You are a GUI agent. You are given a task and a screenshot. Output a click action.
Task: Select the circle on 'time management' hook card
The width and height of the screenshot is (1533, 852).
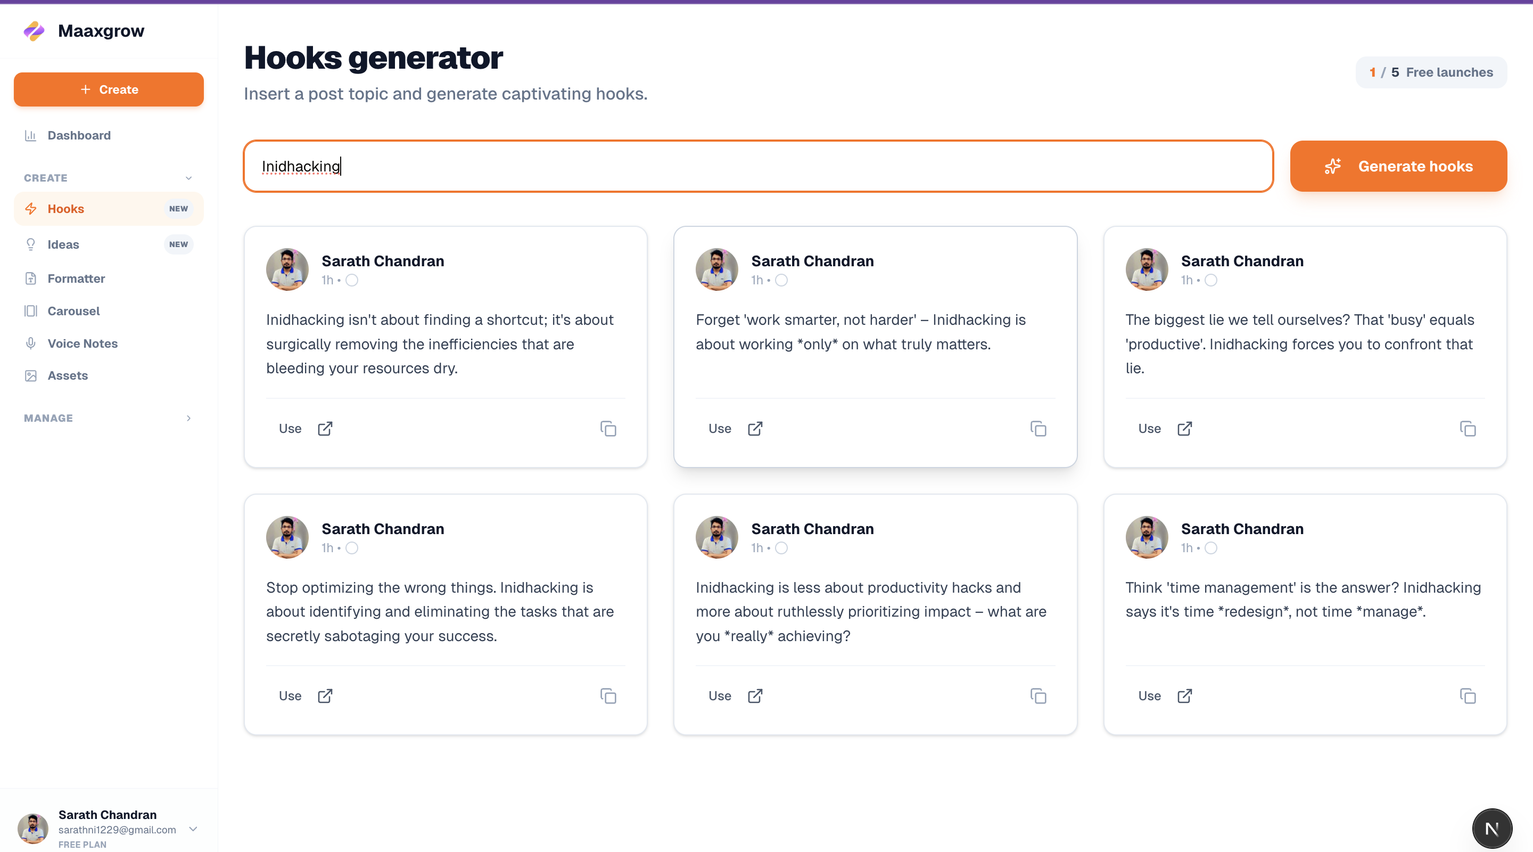(1211, 548)
